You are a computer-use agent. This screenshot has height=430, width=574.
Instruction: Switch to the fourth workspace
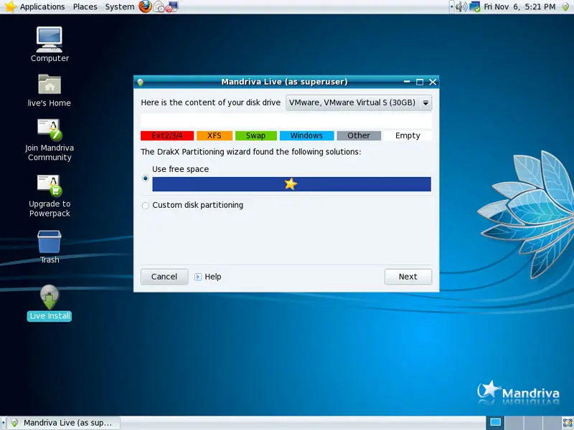tap(552, 423)
